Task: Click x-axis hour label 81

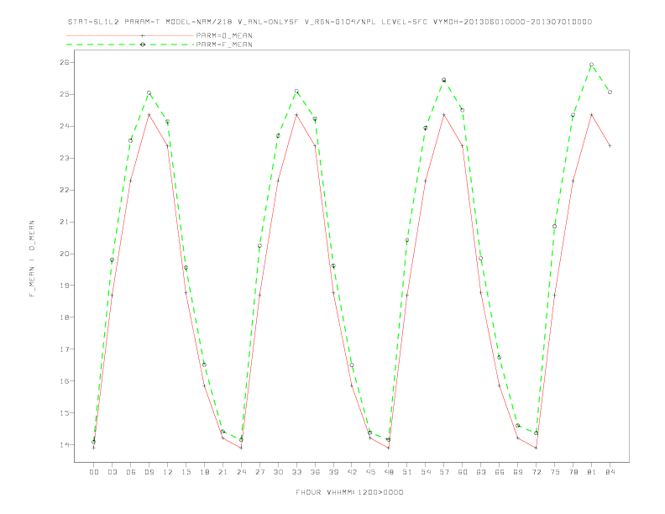Action: coord(592,472)
